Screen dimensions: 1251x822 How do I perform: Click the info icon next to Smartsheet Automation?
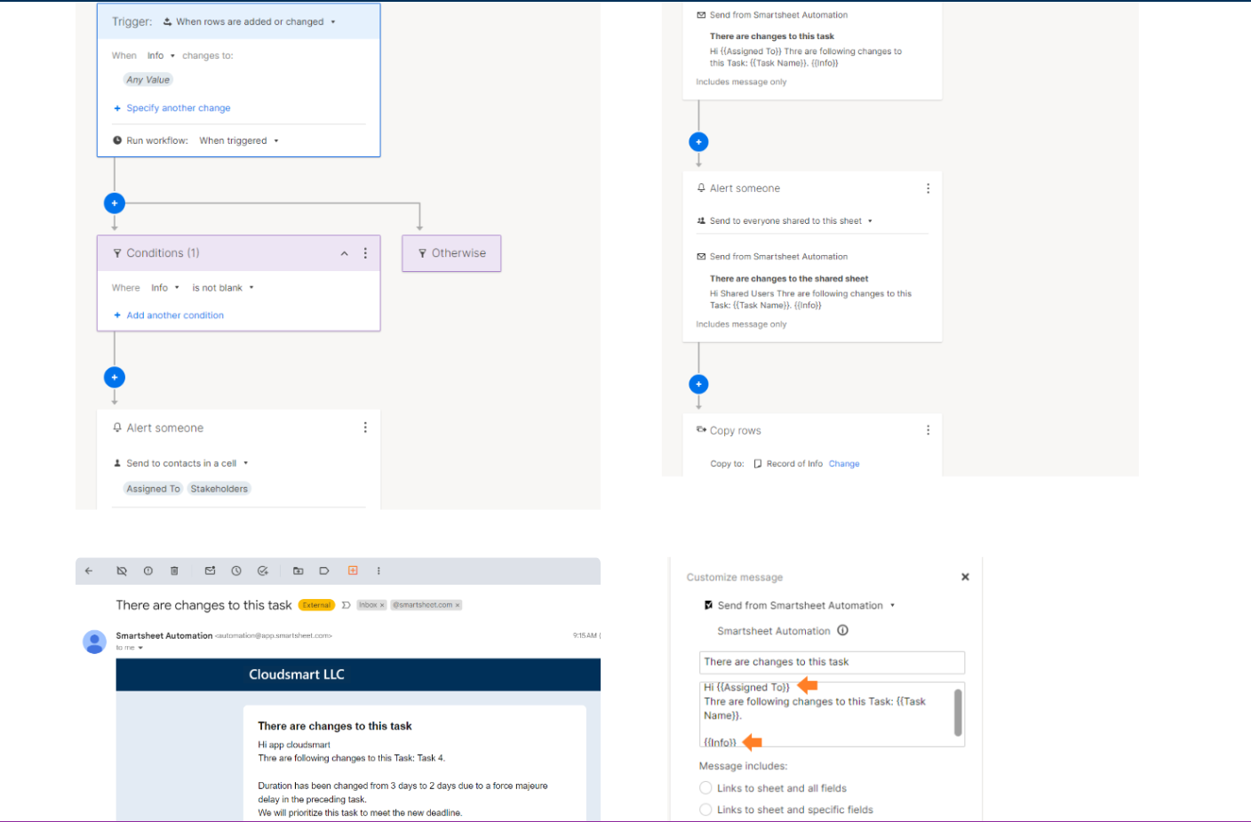(x=842, y=631)
